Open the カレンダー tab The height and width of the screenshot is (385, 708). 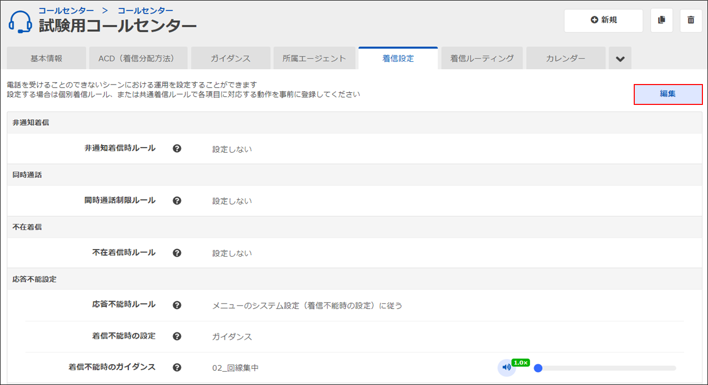[x=566, y=59]
